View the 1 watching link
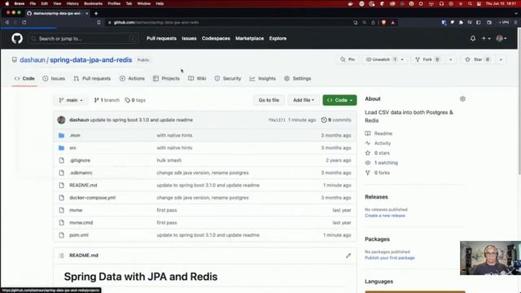Viewport: 521px width, 293px height. pyautogui.click(x=382, y=163)
